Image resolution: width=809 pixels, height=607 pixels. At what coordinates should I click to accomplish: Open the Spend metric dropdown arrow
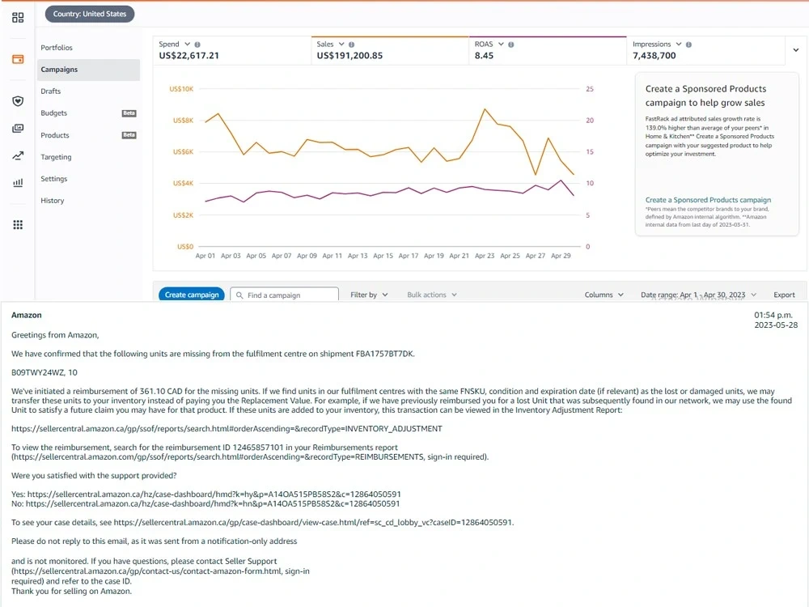click(188, 45)
